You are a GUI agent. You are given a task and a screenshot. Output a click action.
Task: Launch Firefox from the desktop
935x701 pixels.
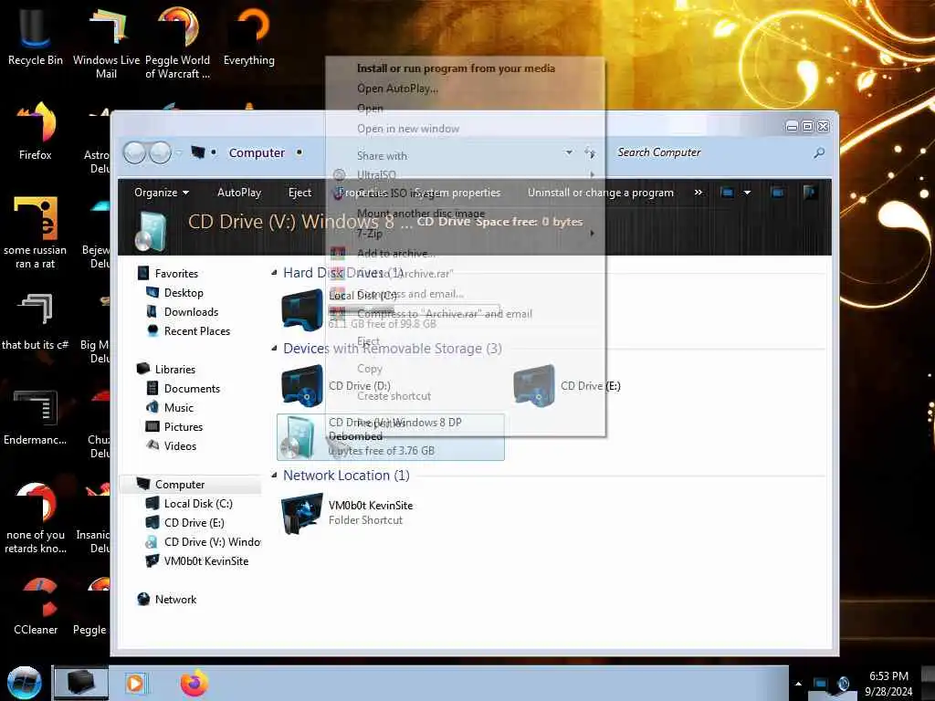coord(36,131)
